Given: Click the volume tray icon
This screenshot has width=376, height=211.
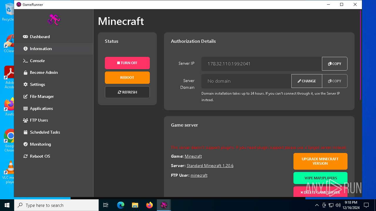Looking at the screenshot, I should pos(338,205).
